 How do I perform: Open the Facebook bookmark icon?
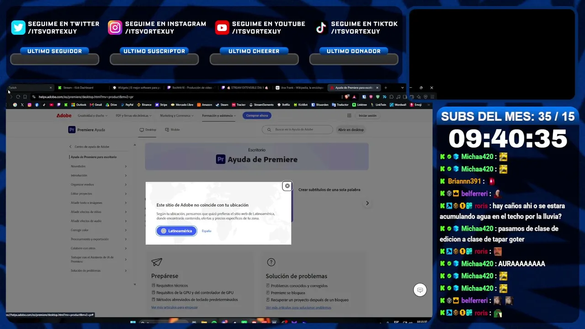[37, 105]
